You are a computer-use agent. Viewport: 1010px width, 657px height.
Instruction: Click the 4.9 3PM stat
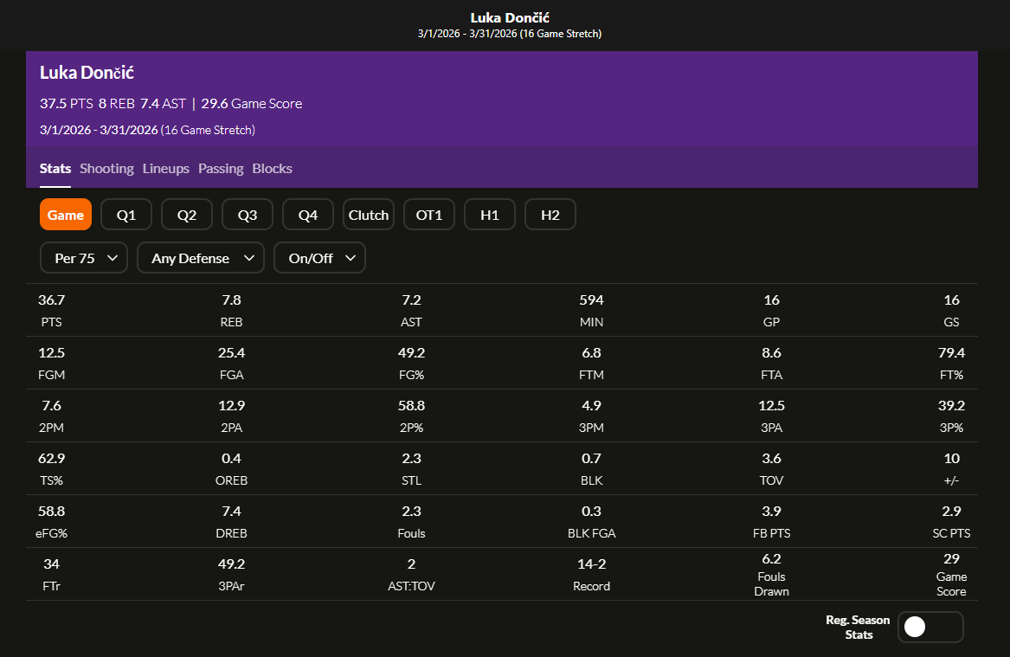tap(591, 416)
